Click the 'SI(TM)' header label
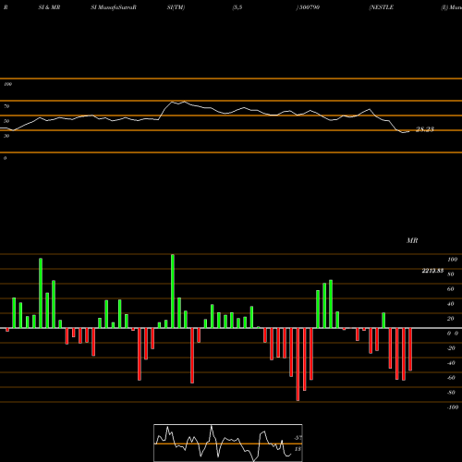 click(x=176, y=7)
